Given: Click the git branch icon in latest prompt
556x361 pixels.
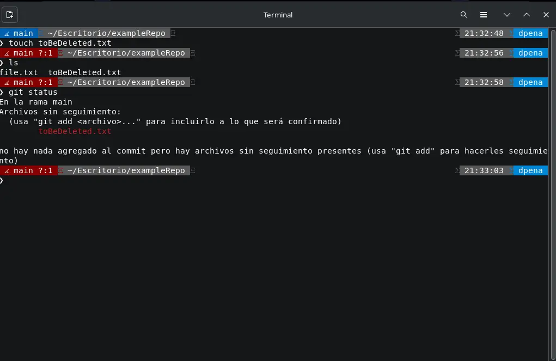Looking at the screenshot, I should (x=7, y=170).
